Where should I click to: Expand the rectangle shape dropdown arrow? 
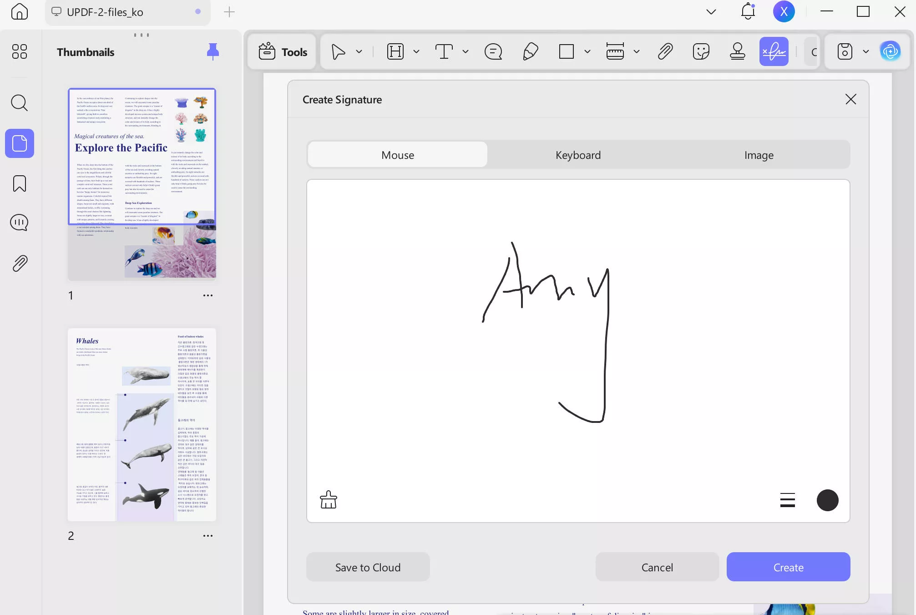pyautogui.click(x=587, y=51)
